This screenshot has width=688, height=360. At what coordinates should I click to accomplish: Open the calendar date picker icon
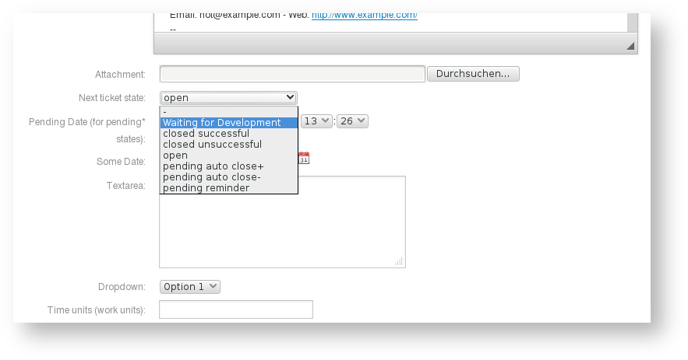304,158
